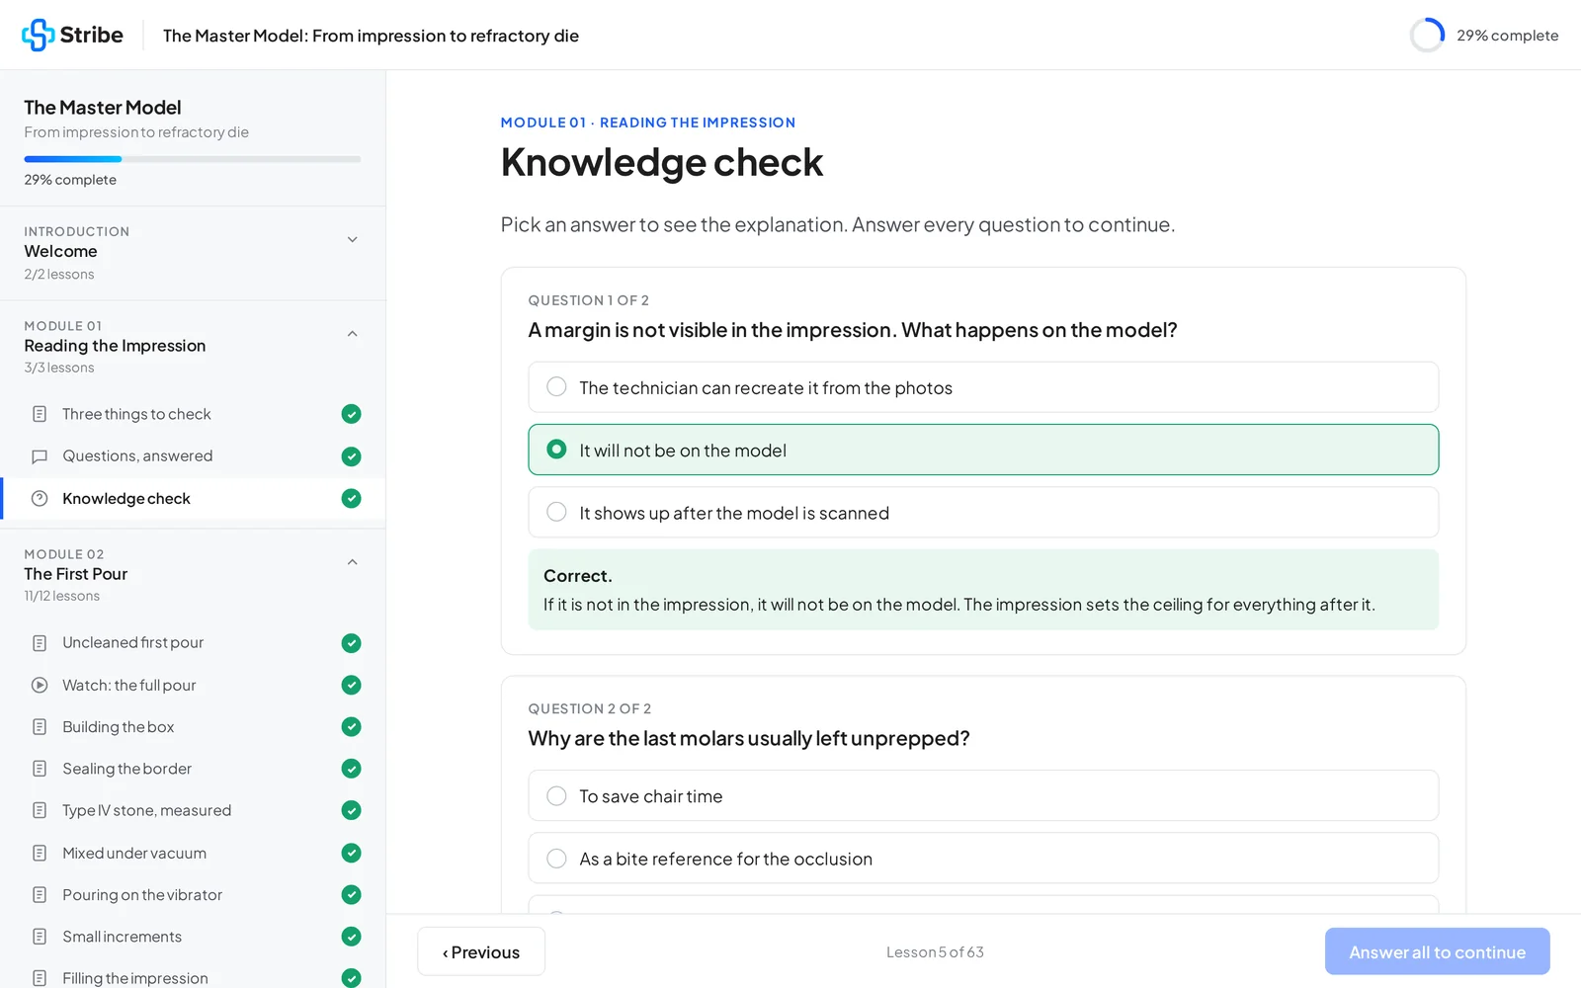
Task: Click green checkmark on Knowledge check row
Action: coord(351,499)
